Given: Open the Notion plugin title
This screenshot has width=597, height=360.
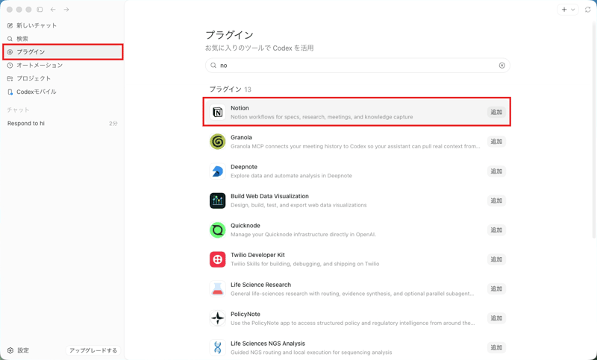Looking at the screenshot, I should pos(240,108).
